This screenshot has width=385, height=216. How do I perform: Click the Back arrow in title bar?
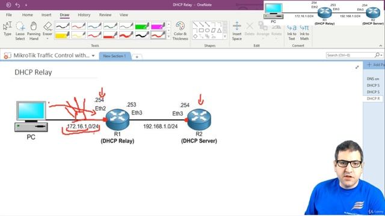click(8, 5)
